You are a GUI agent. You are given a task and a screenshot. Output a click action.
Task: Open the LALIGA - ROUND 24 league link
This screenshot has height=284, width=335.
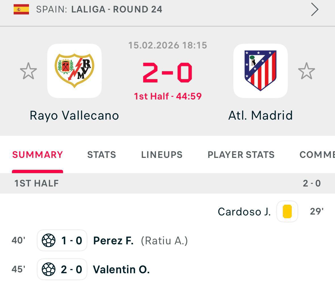(116, 9)
